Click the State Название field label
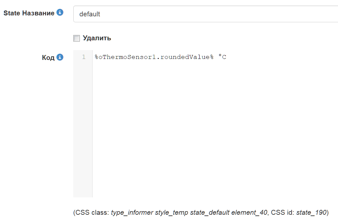The width and height of the screenshot is (338, 220). tap(29, 13)
